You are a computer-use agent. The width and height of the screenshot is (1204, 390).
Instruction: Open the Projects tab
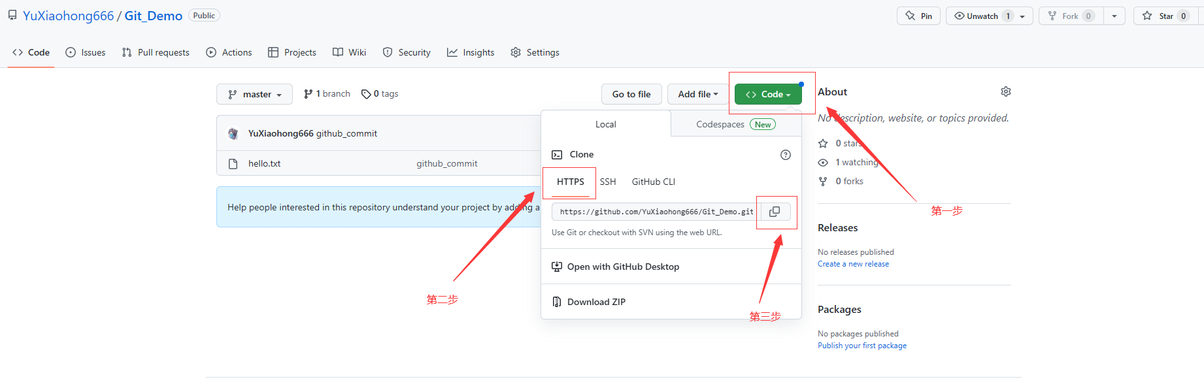click(292, 53)
